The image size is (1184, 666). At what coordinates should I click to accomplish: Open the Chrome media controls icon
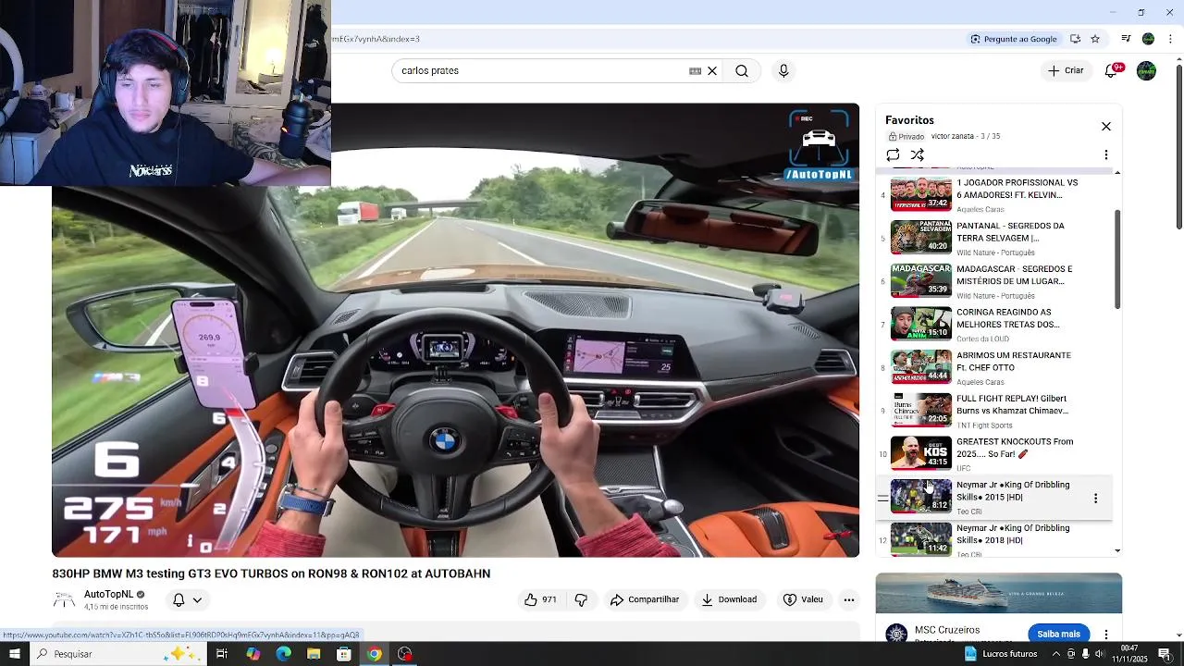1126,39
